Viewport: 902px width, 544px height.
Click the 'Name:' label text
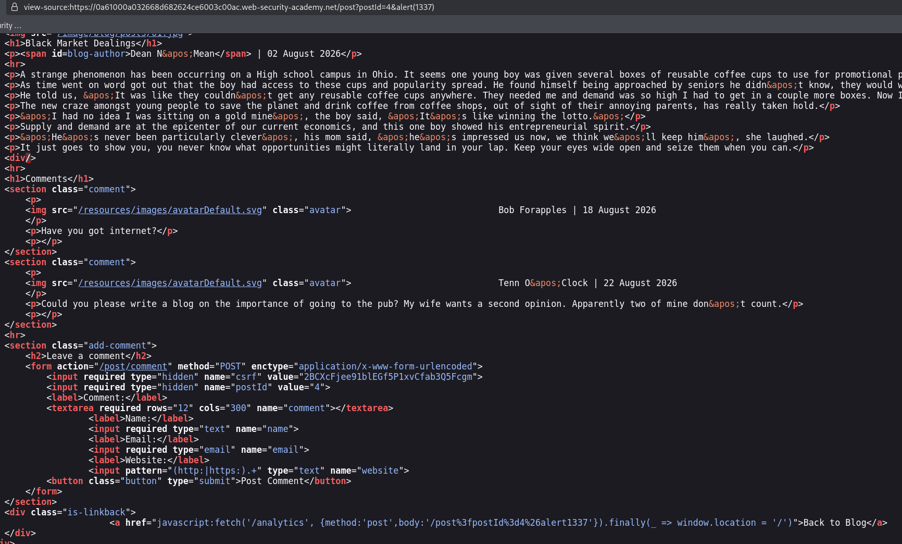(x=139, y=418)
